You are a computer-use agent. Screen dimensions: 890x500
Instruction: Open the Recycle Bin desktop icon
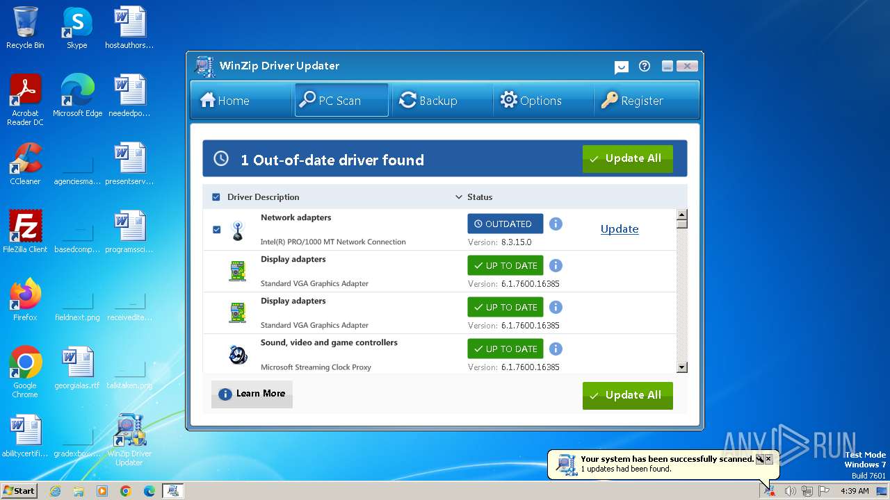[x=25, y=28]
